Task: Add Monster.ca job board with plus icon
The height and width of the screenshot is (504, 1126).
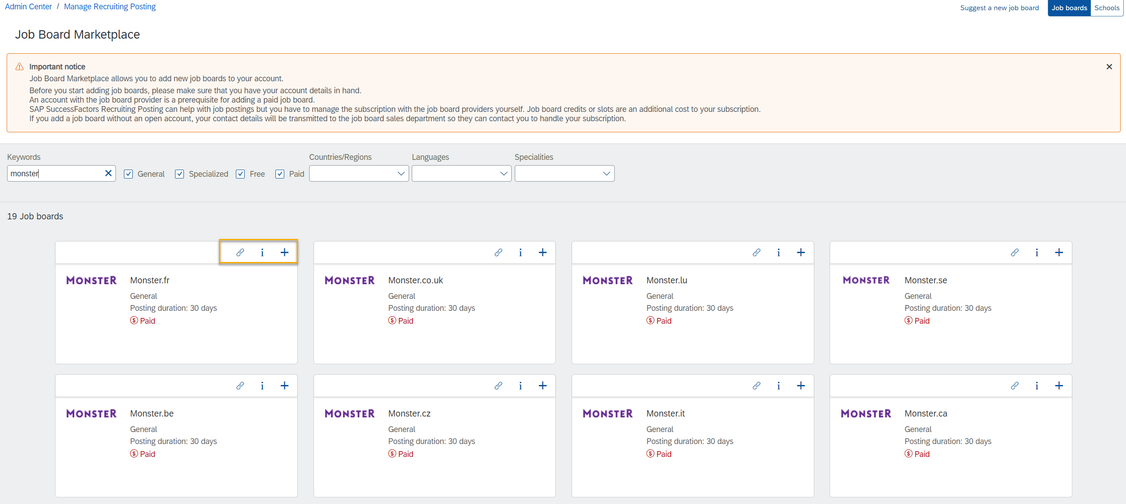Action: pyautogui.click(x=1059, y=385)
